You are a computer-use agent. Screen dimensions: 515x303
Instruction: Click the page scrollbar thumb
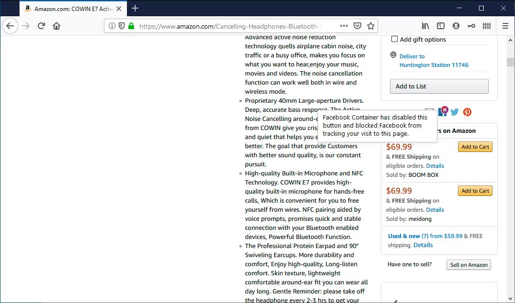(x=510, y=62)
